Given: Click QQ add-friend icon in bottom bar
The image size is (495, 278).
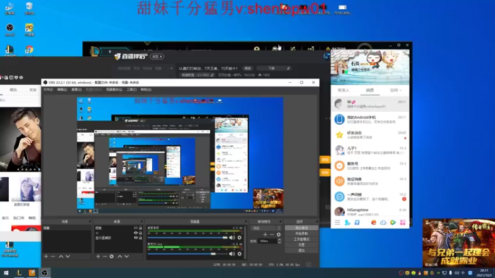Looking at the screenshot, I should coord(347,222).
